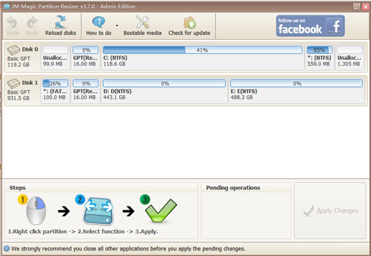Click the Redo arrow icon
Screen dimensions: 371x256
32,23
